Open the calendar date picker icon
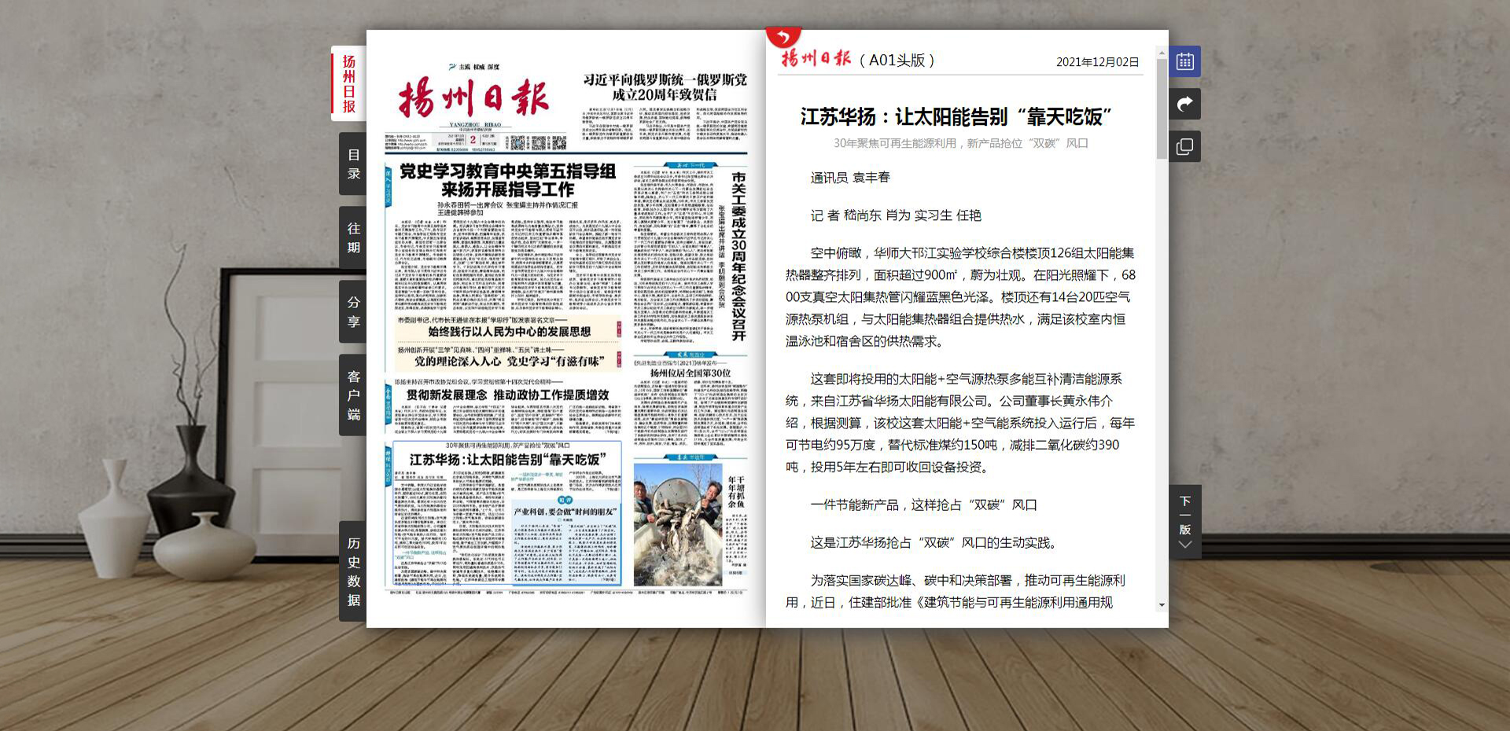This screenshot has width=1510, height=731. coord(1184,61)
